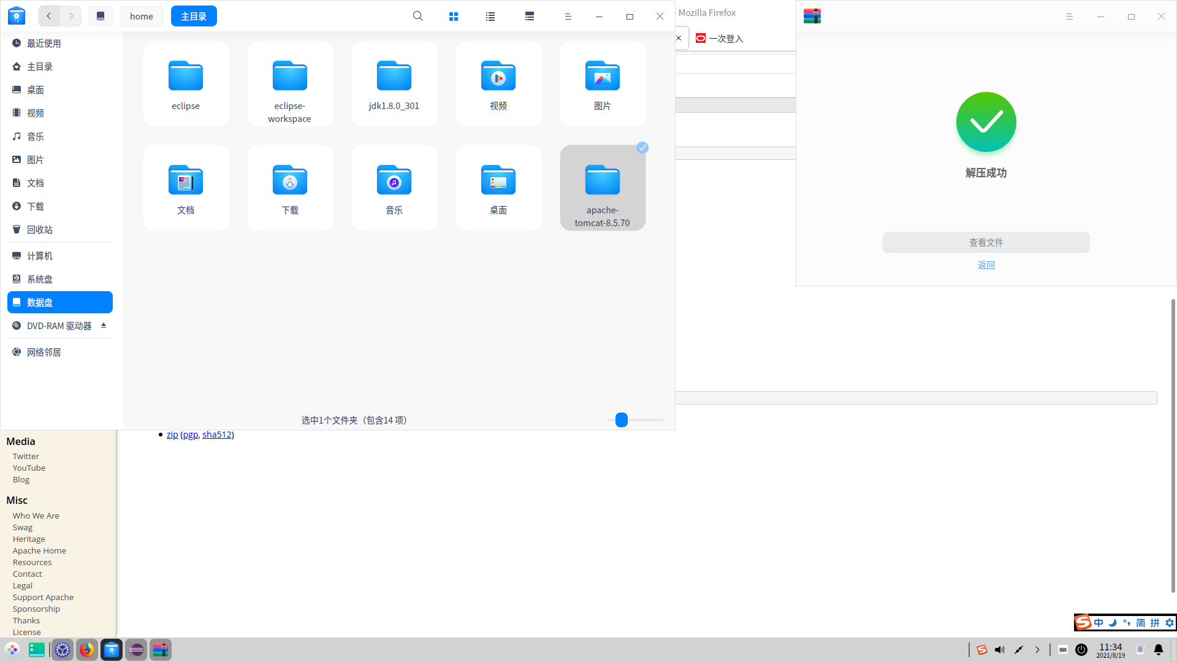Image resolution: width=1177 pixels, height=662 pixels.
Task: Click the sha512 download link
Action: (217, 435)
